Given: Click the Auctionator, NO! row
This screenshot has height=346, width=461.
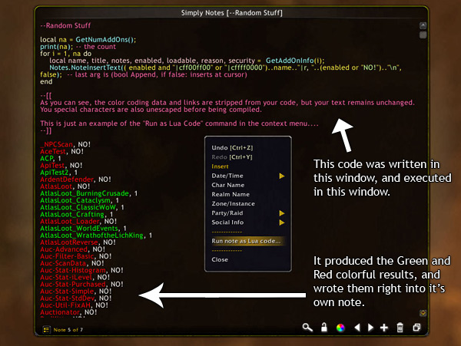Looking at the screenshot, I should (x=68, y=312).
